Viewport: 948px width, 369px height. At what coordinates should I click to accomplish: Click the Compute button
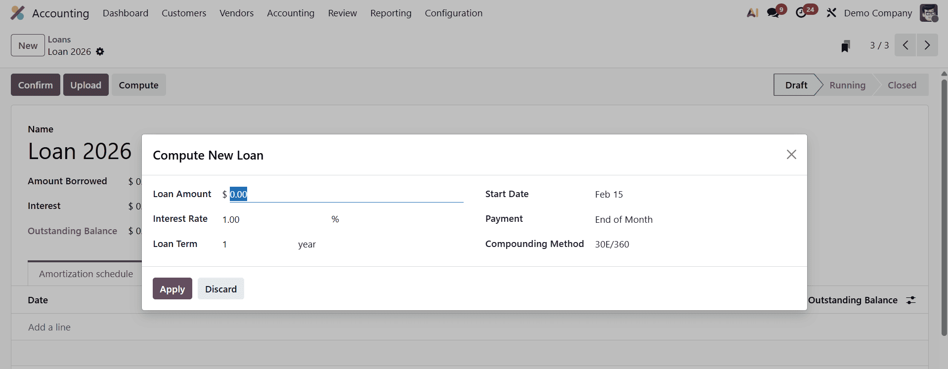pos(139,85)
